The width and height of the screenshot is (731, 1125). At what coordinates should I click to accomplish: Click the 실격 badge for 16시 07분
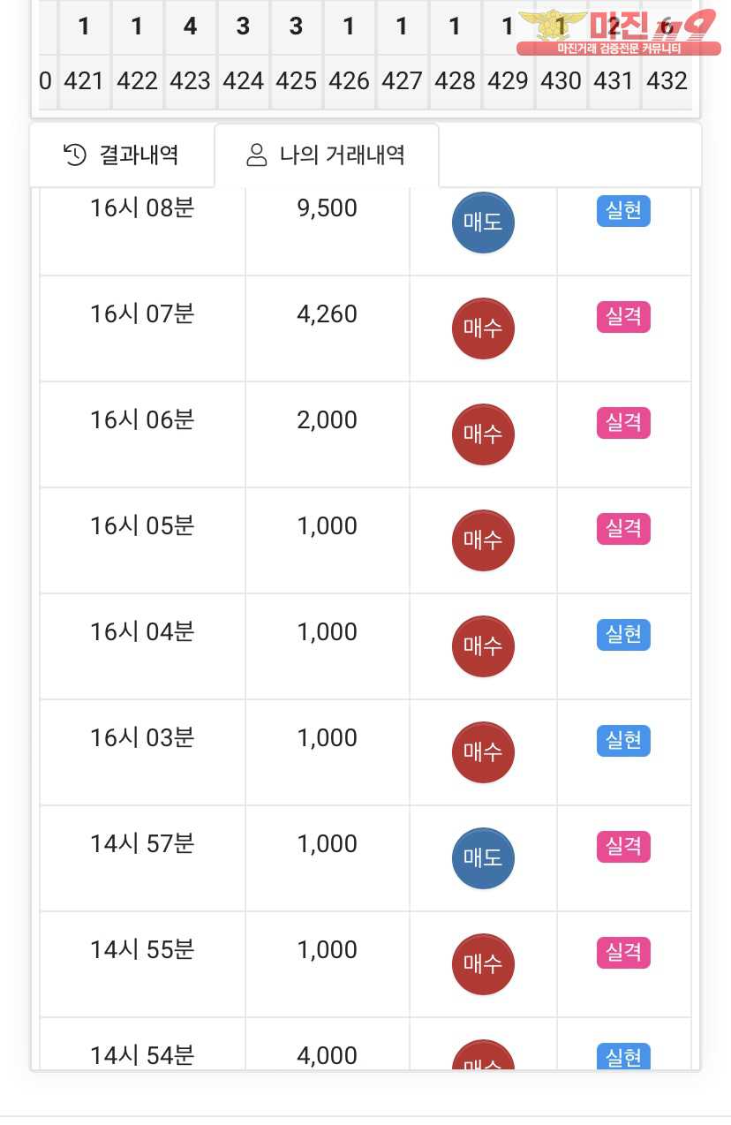tap(623, 317)
